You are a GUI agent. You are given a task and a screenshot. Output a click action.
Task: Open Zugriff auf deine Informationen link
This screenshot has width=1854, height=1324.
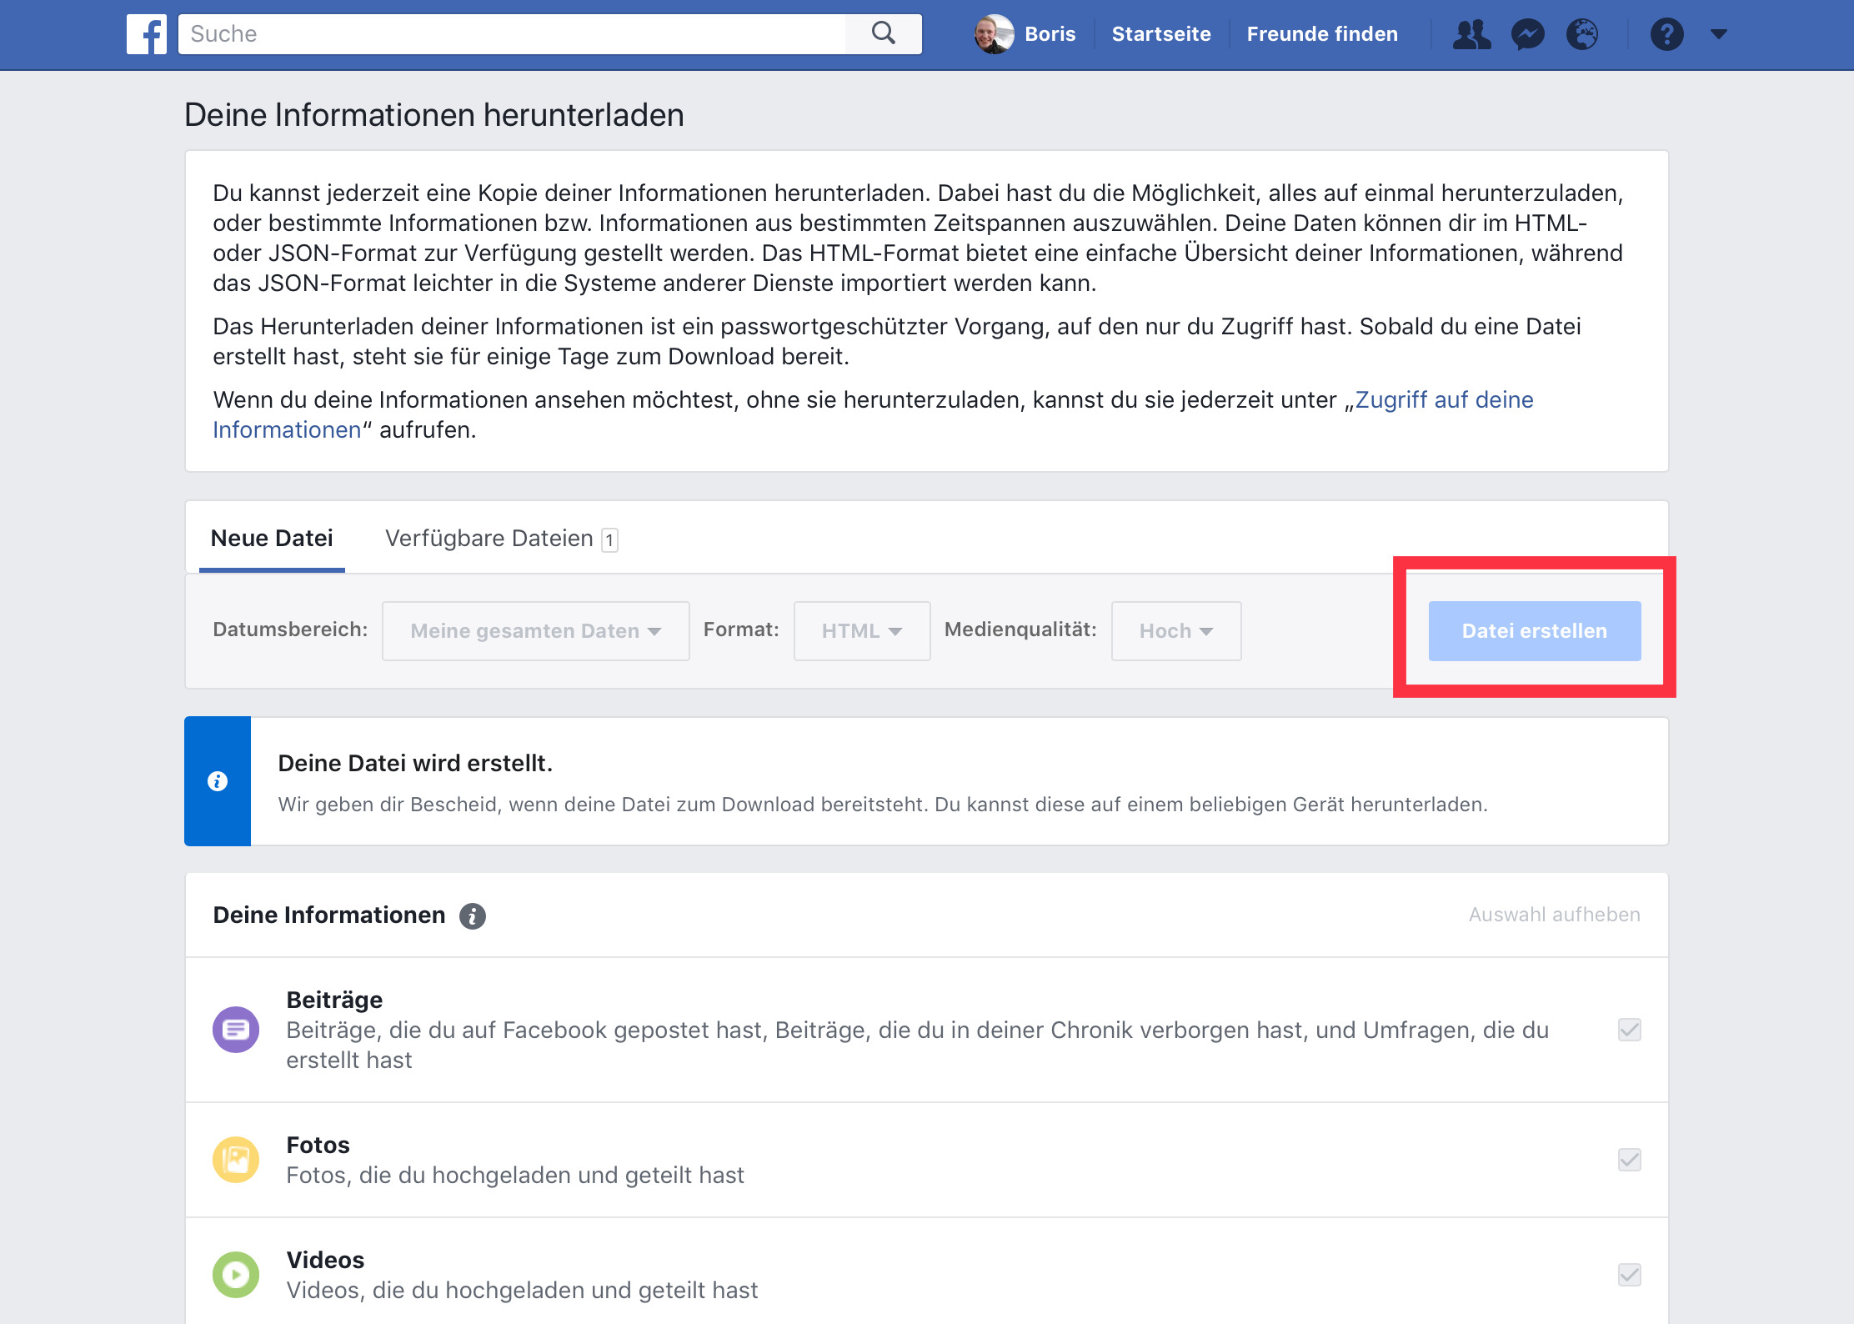1443,400
